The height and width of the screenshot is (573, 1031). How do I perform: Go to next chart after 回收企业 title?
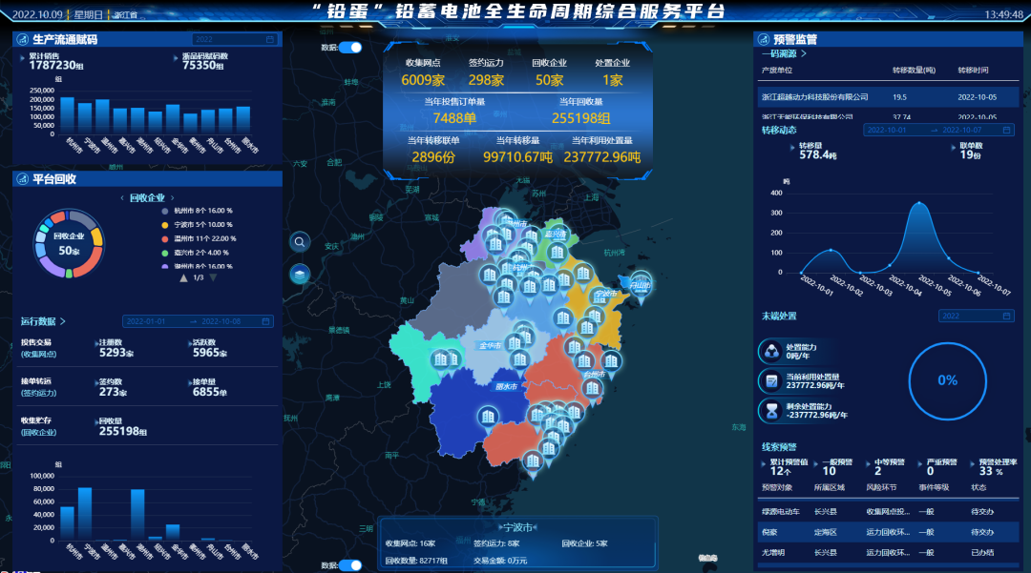point(172,197)
